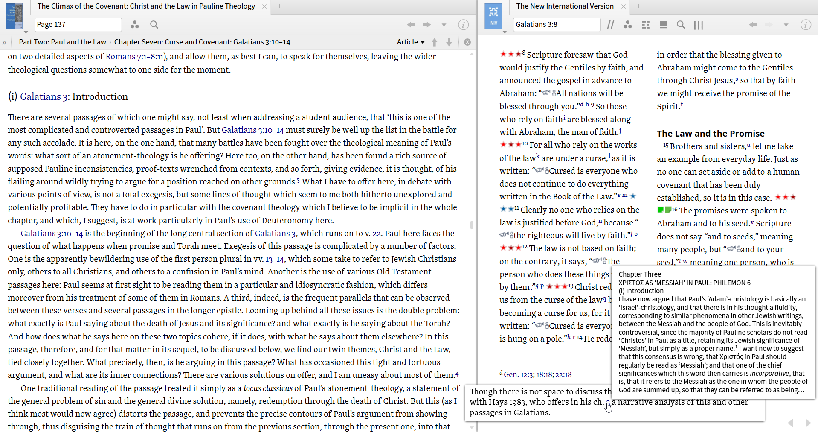Open the Galatians 3:10–14 link starting the second paragraph
818x432 pixels.
pos(52,233)
